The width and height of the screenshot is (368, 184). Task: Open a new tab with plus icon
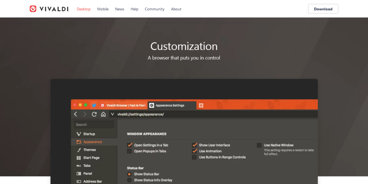(x=201, y=105)
